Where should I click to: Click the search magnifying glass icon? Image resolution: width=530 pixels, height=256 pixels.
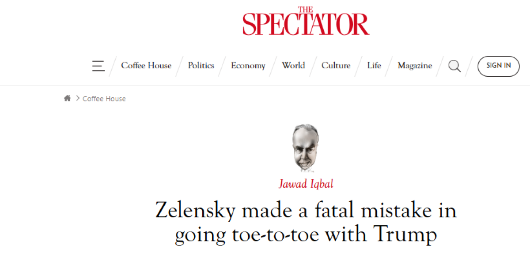[x=454, y=66]
